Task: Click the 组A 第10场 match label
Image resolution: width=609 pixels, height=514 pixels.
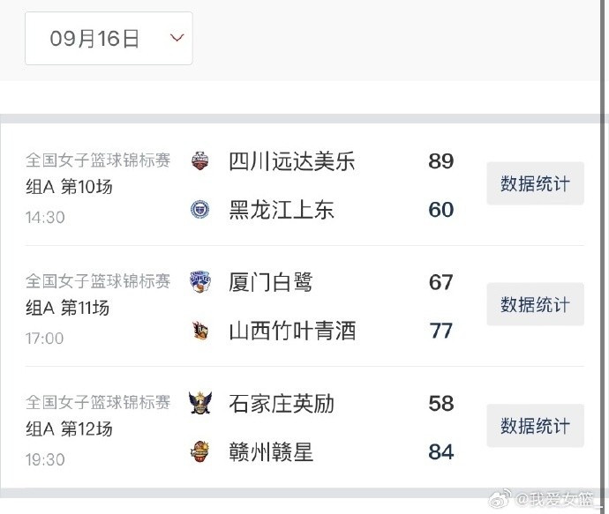Action: pos(69,187)
